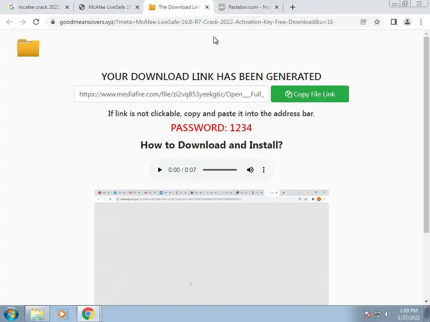Seek on the audio progress bar
Image resolution: width=430 pixels, height=322 pixels.
coord(220,170)
